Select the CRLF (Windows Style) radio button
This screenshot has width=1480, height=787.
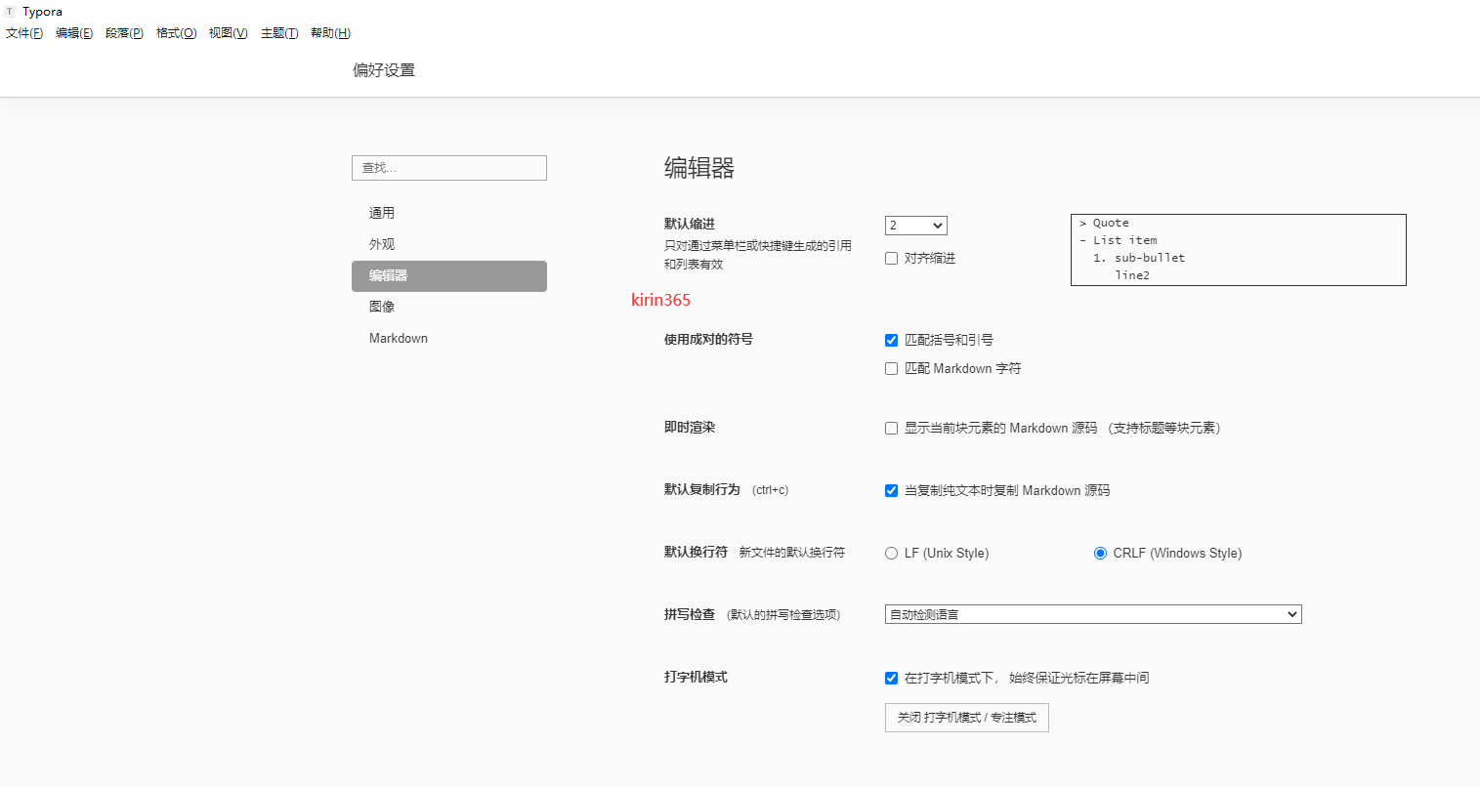point(1100,554)
